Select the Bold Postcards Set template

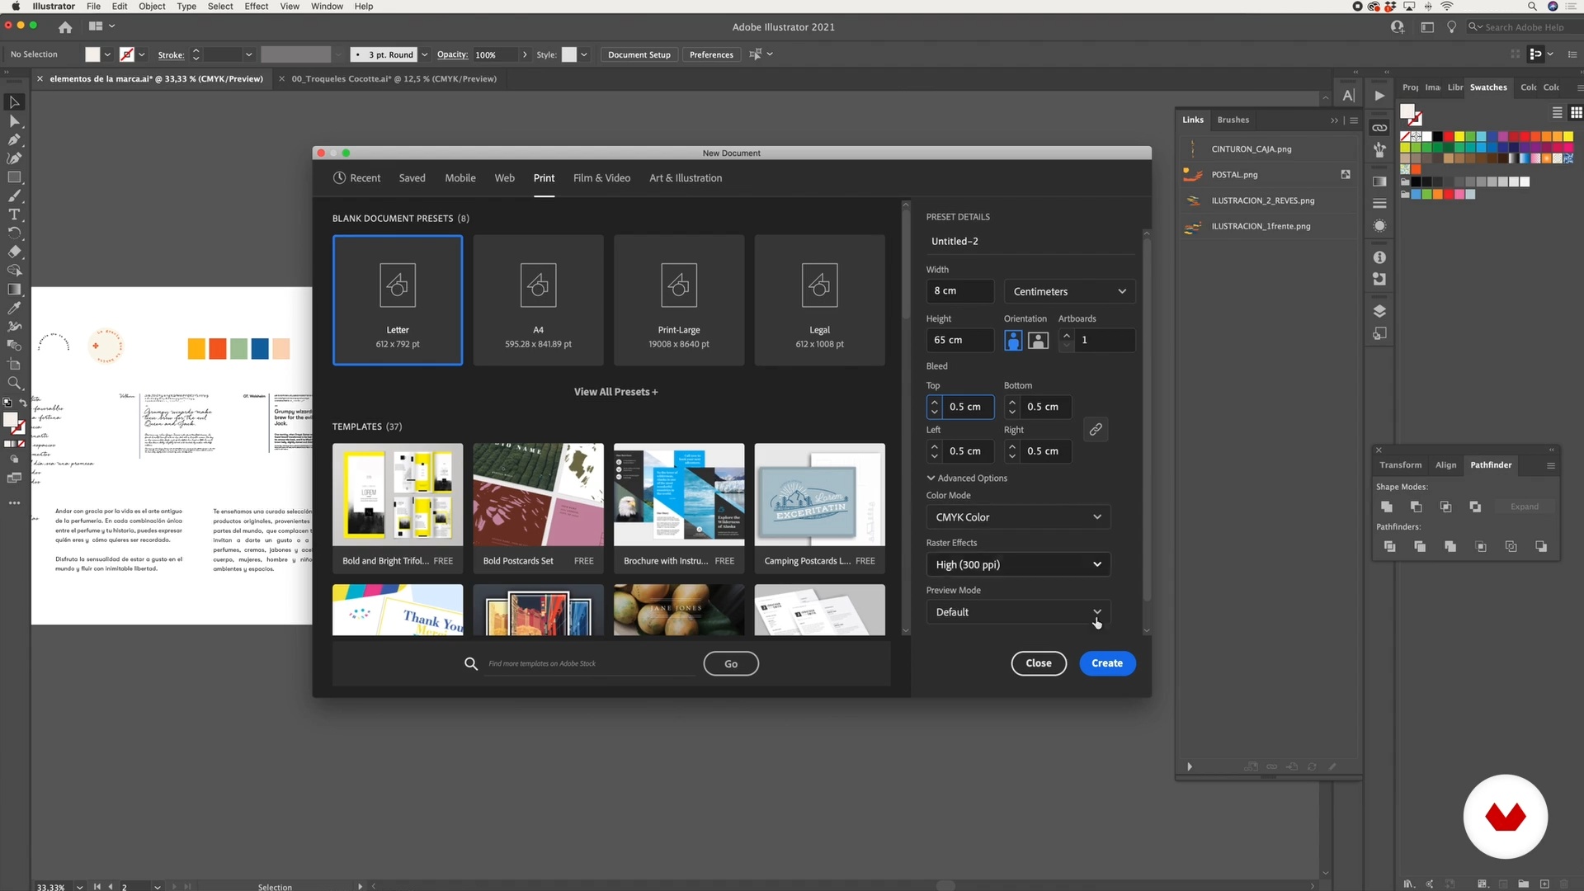(538, 508)
